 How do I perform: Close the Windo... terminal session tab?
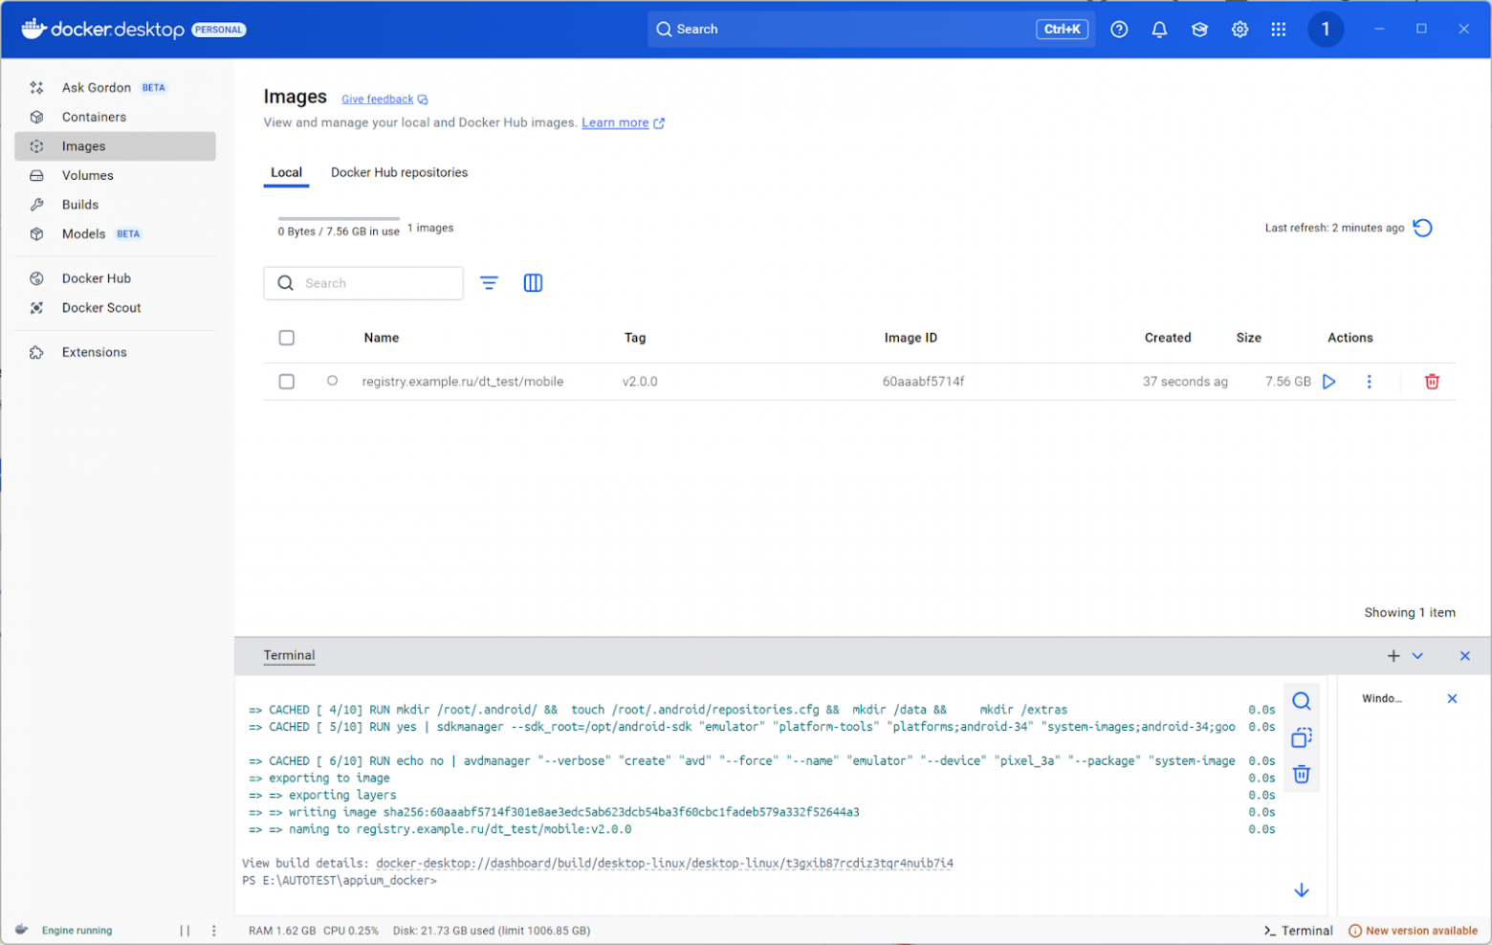click(x=1452, y=699)
